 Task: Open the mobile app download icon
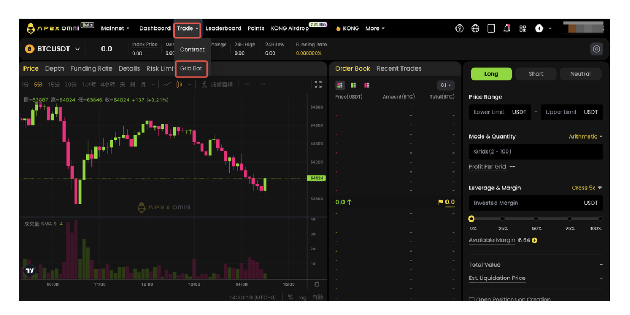point(491,28)
